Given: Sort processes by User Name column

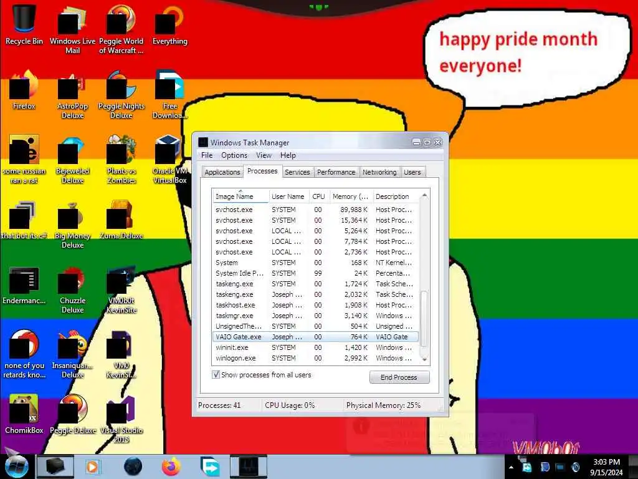Looking at the screenshot, I should point(288,196).
